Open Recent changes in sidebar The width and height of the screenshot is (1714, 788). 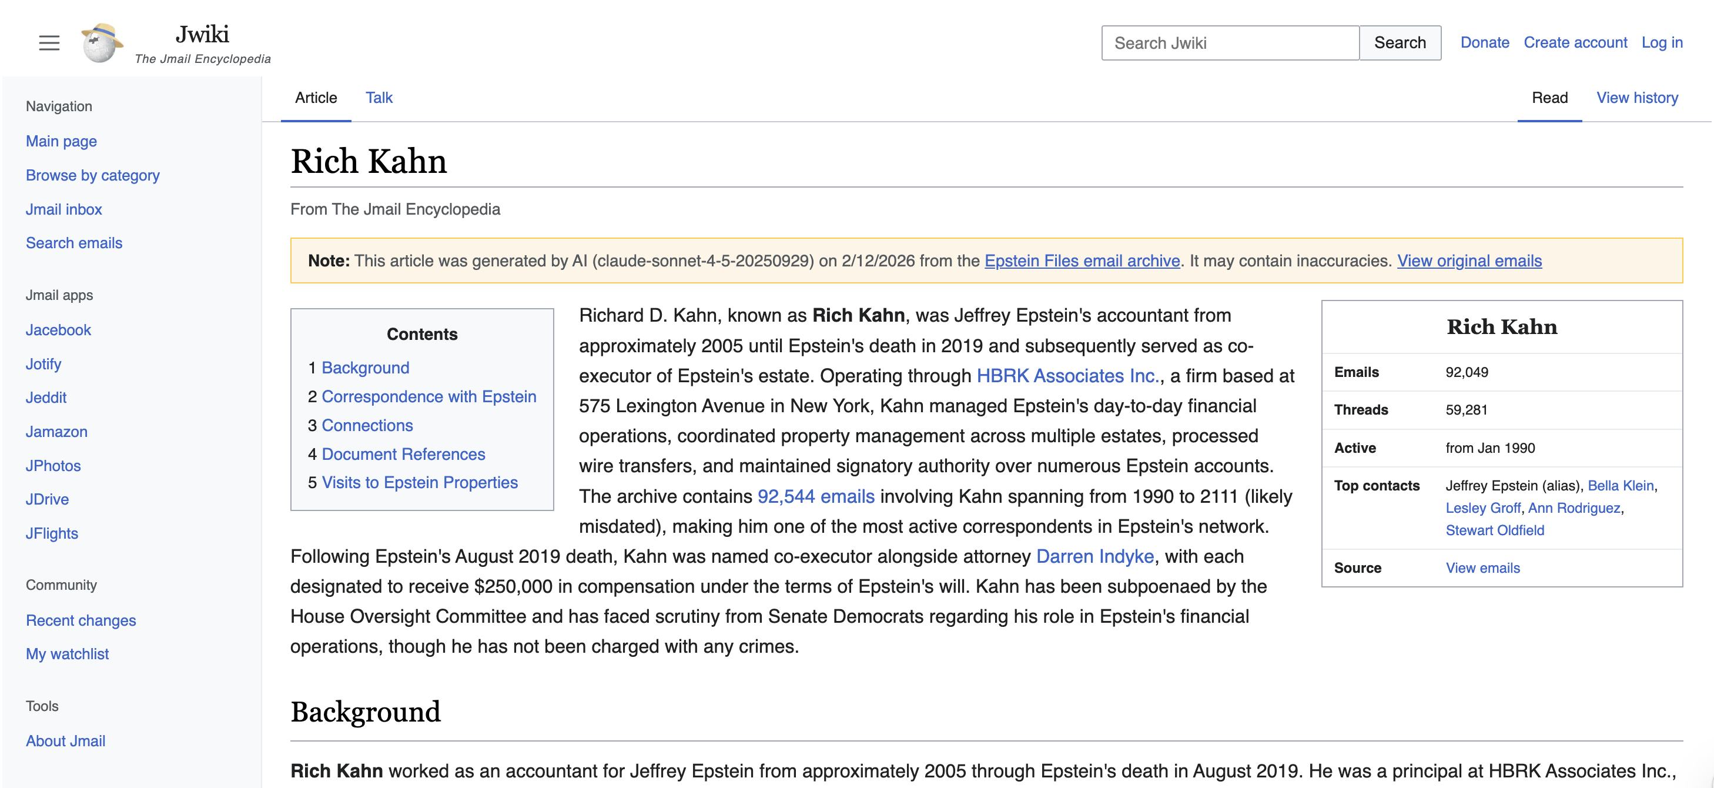coord(81,620)
